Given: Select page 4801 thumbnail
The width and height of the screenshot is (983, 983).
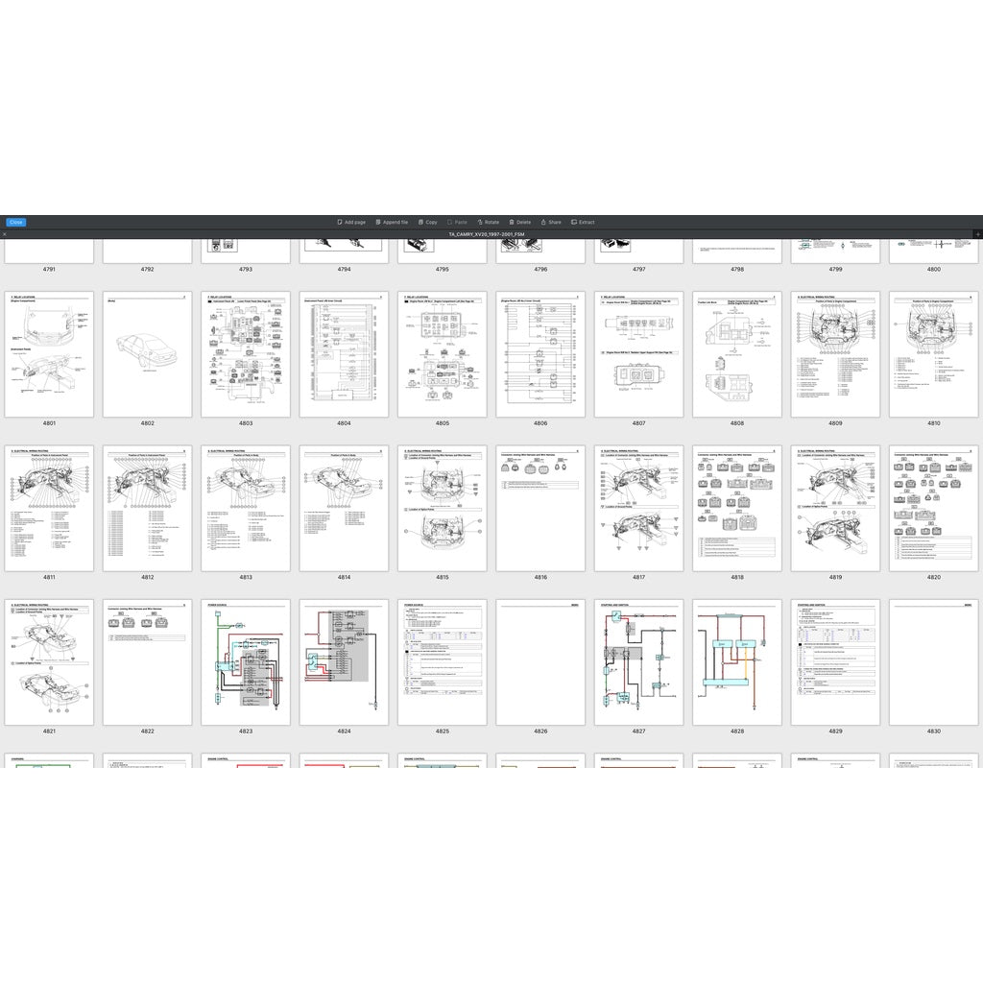Looking at the screenshot, I should (x=49, y=354).
